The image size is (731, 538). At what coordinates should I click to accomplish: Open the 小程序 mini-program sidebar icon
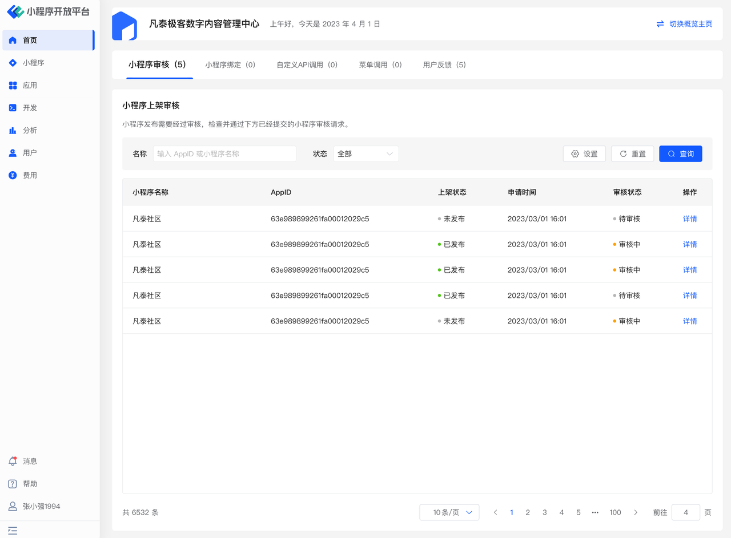13,63
